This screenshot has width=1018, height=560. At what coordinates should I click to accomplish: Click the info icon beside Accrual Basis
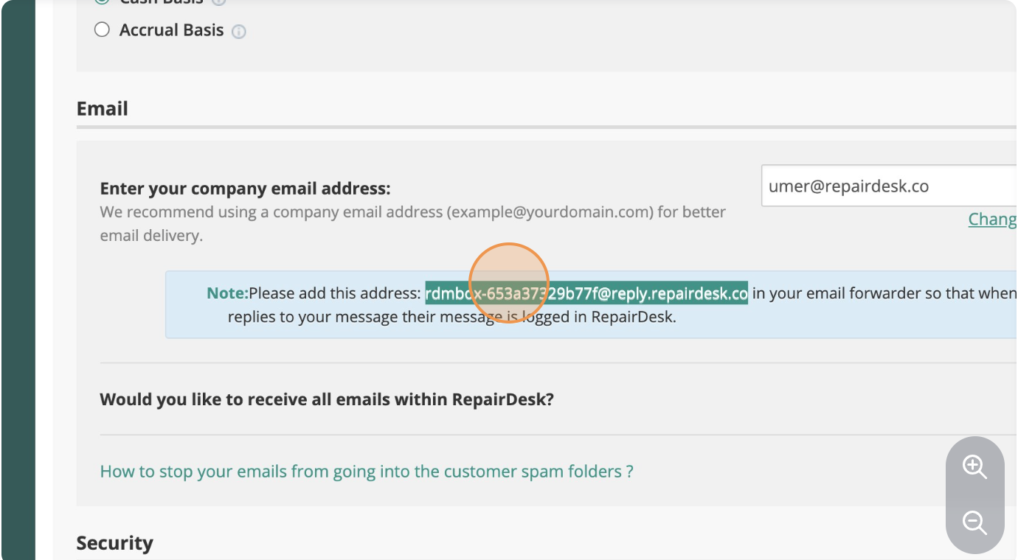pyautogui.click(x=239, y=32)
